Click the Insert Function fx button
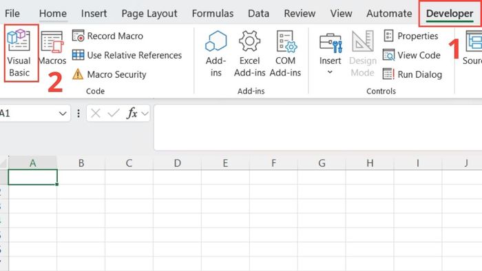The image size is (482, 271). point(132,113)
